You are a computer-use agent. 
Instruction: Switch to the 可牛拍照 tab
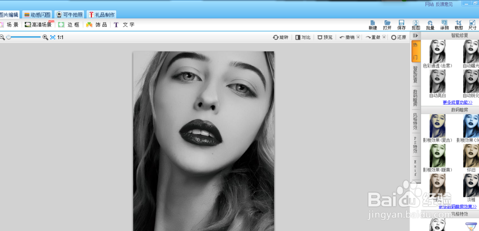click(69, 15)
